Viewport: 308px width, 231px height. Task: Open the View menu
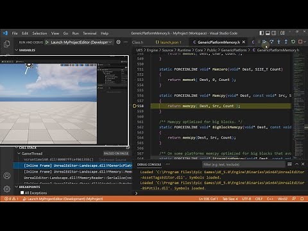click(55, 33)
